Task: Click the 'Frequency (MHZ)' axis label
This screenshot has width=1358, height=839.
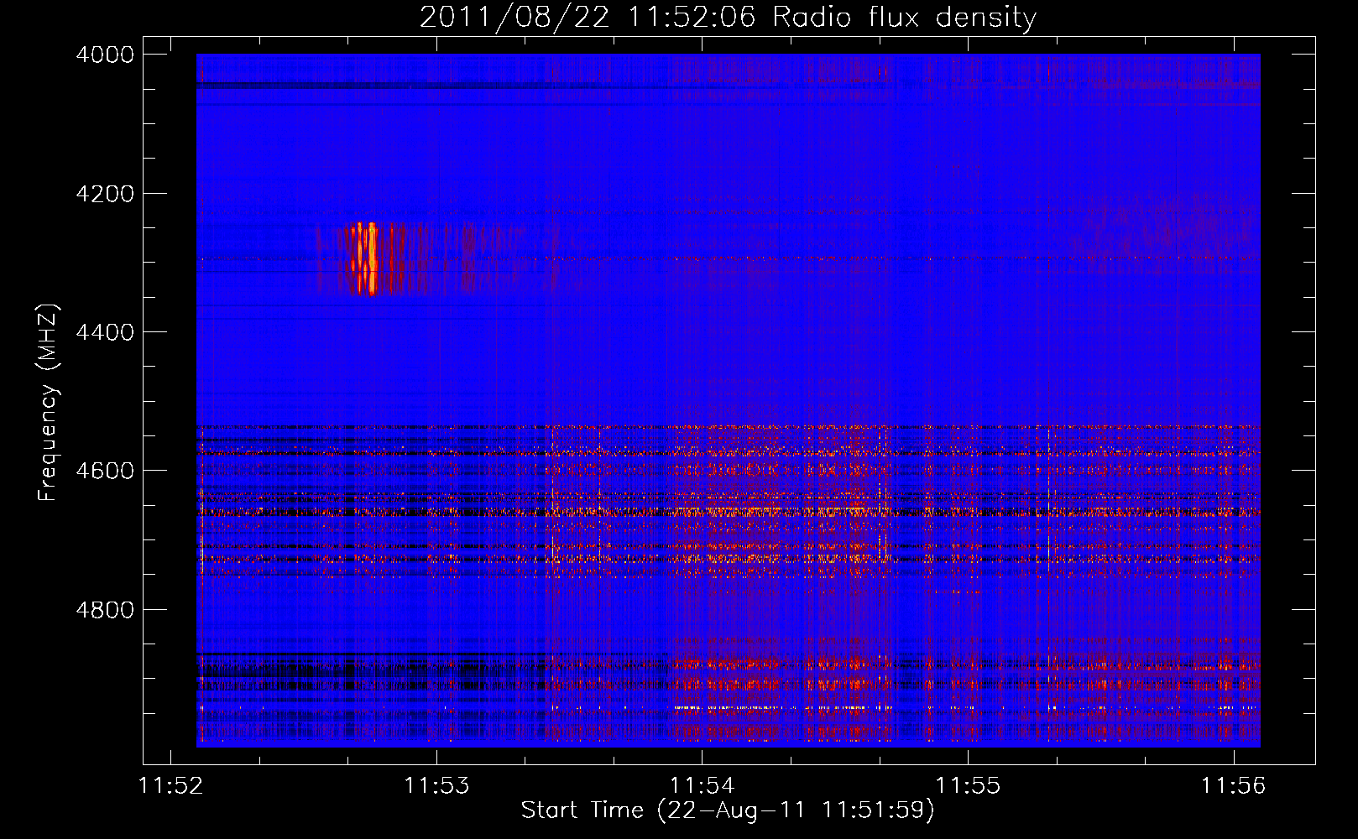Action: [48, 403]
